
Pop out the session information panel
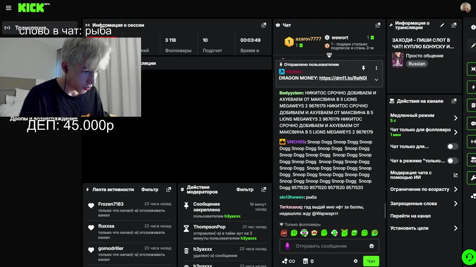tap(264, 25)
